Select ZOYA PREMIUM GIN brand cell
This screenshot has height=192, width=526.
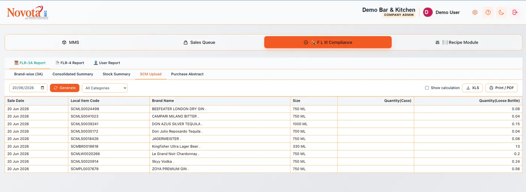pyautogui.click(x=220, y=169)
